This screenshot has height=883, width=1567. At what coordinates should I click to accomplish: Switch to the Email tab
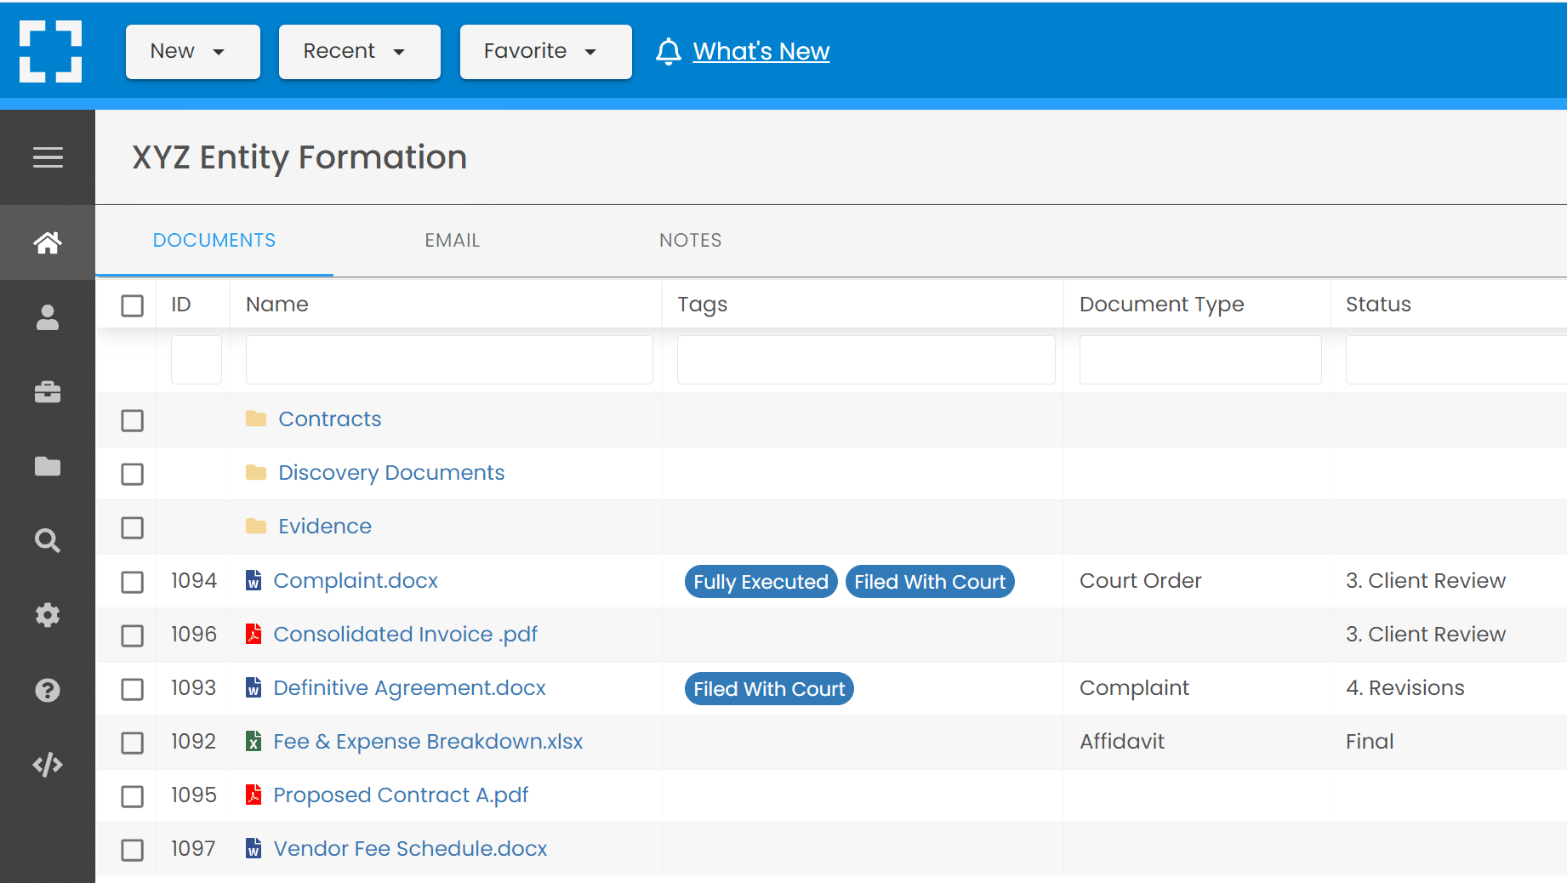click(x=452, y=240)
